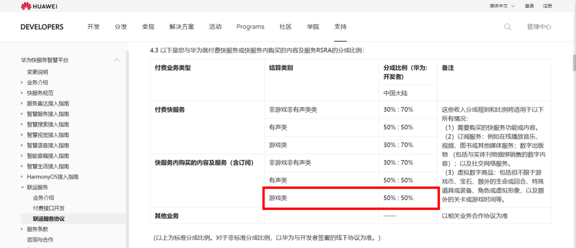Open the 变现 menu
This screenshot has height=248, width=576.
pos(148,27)
